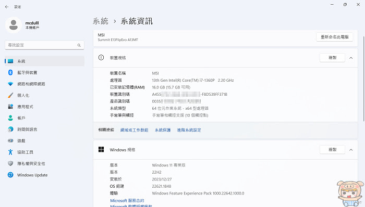
Task: Click the Wi-Fi icon for 網路和網際網路
Action: click(10, 84)
